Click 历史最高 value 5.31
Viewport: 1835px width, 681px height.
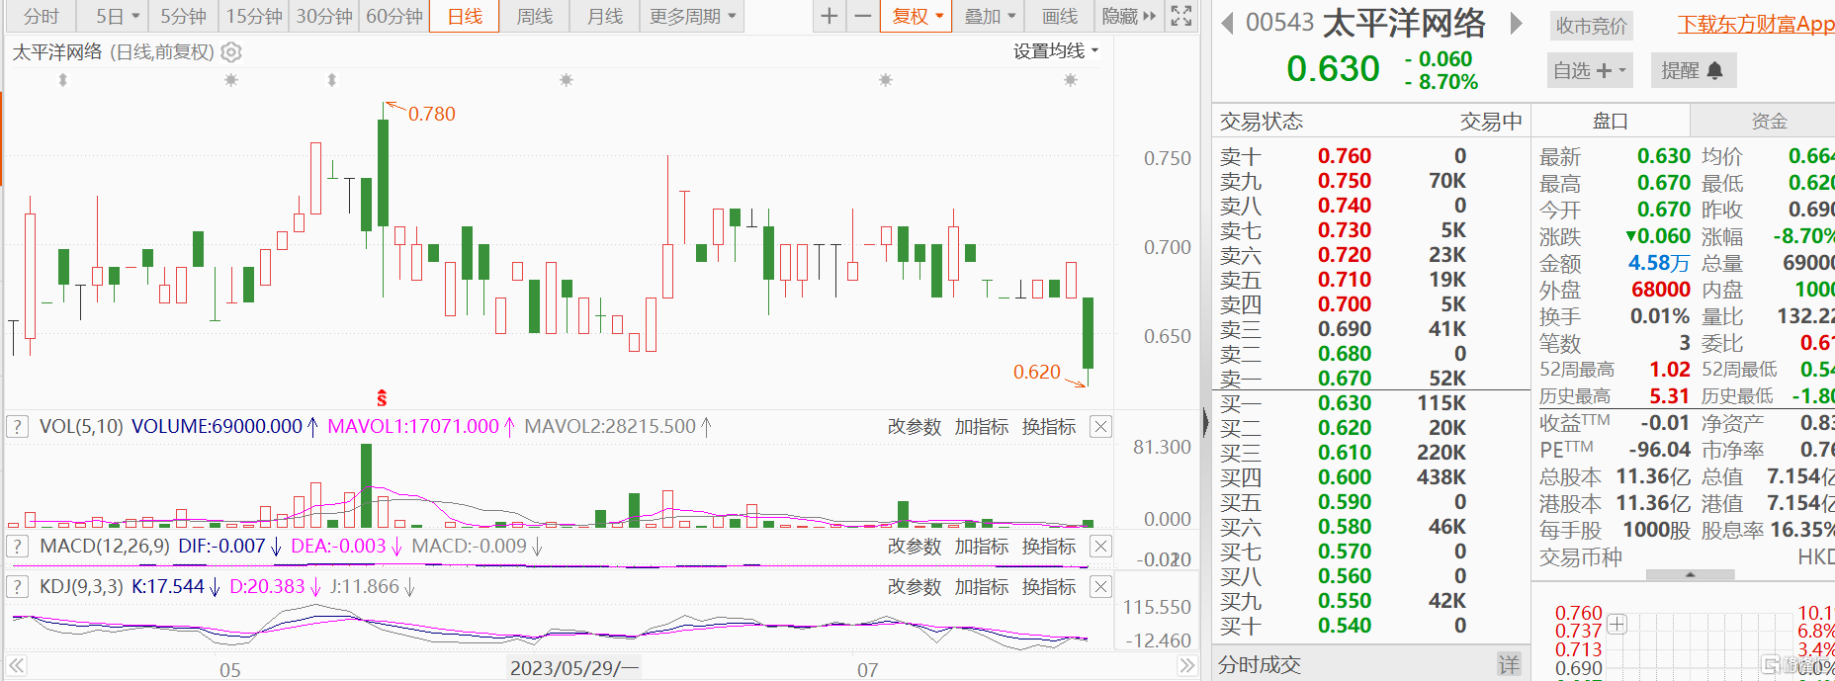[1669, 395]
